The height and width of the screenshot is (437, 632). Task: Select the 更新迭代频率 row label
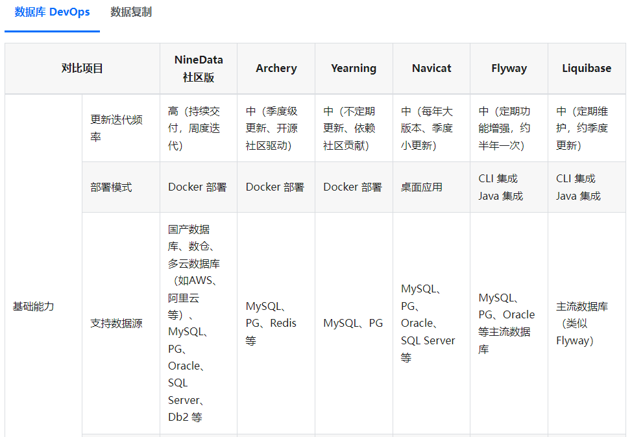click(x=121, y=128)
